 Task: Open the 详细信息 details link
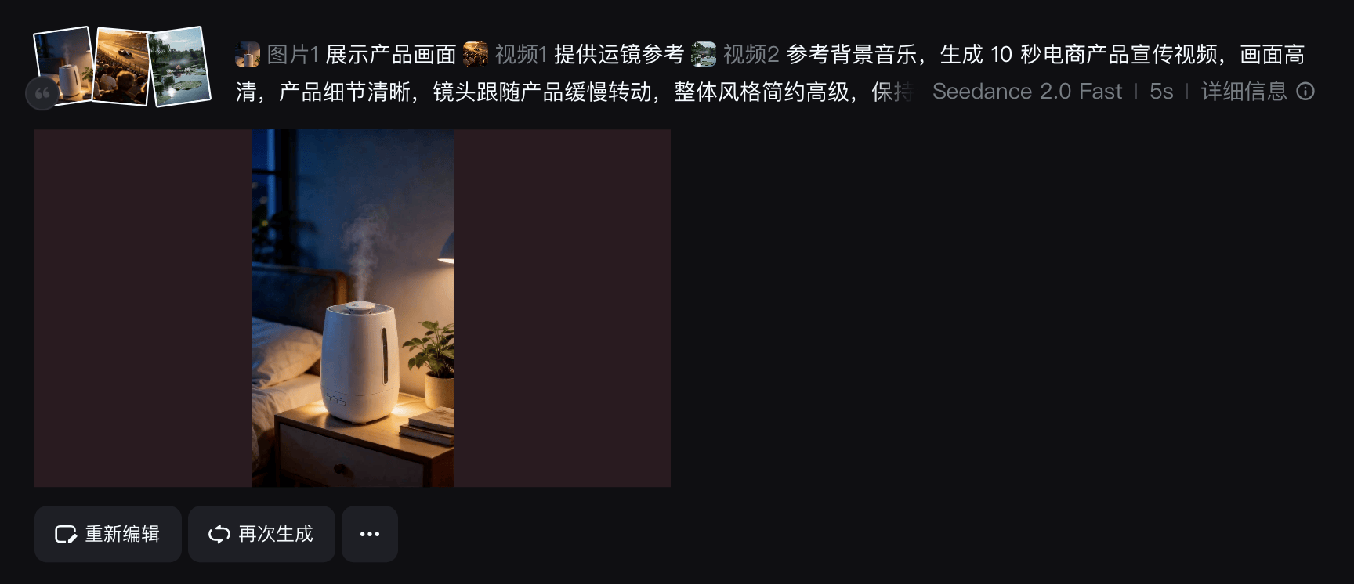1244,92
